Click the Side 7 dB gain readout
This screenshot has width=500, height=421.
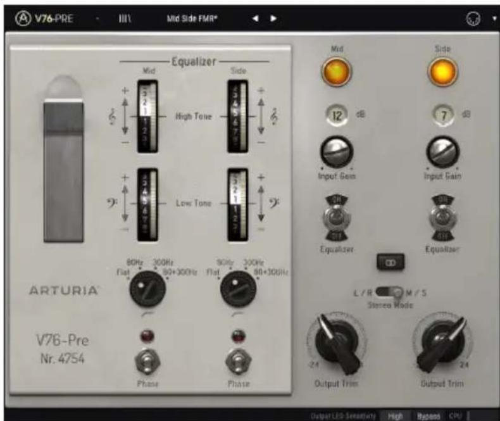(x=443, y=115)
